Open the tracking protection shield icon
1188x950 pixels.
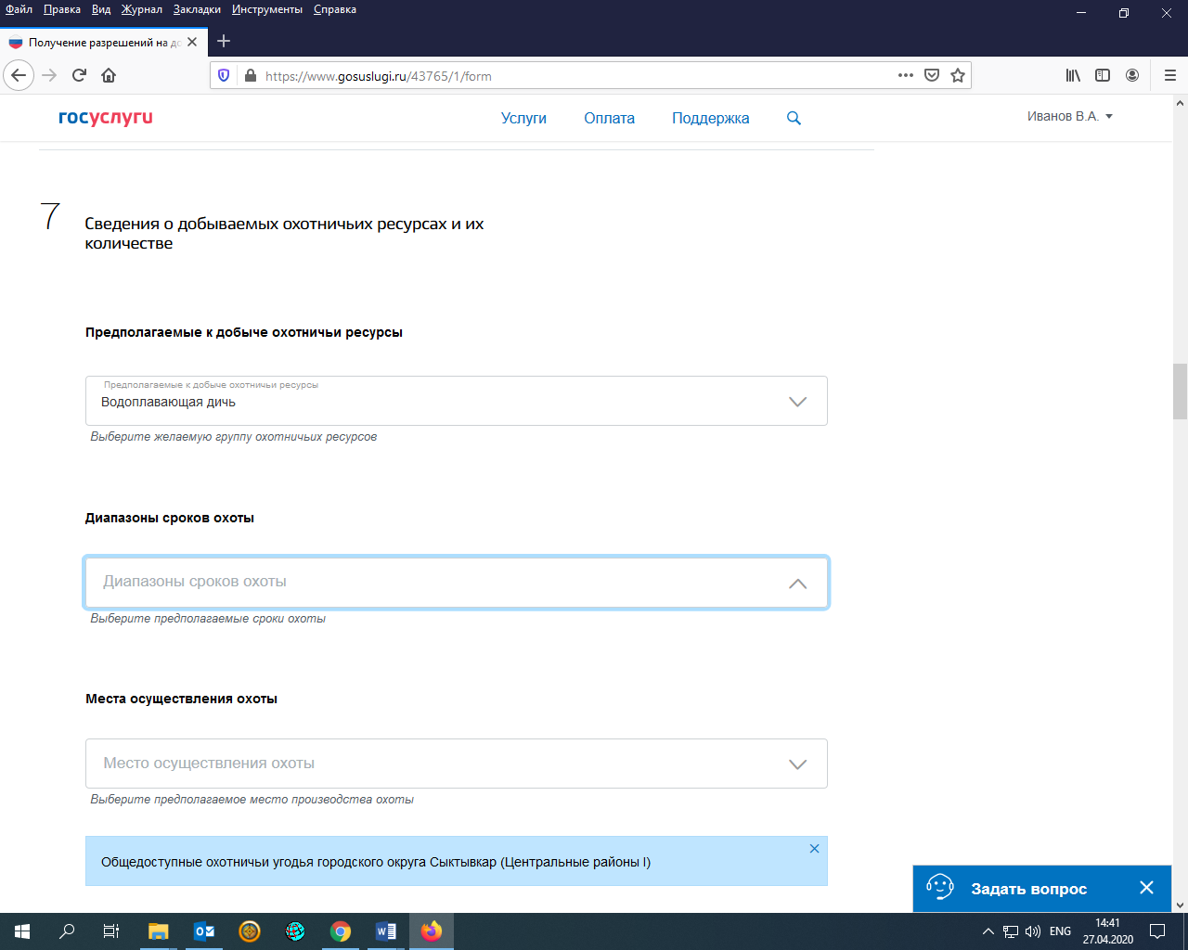(x=224, y=76)
